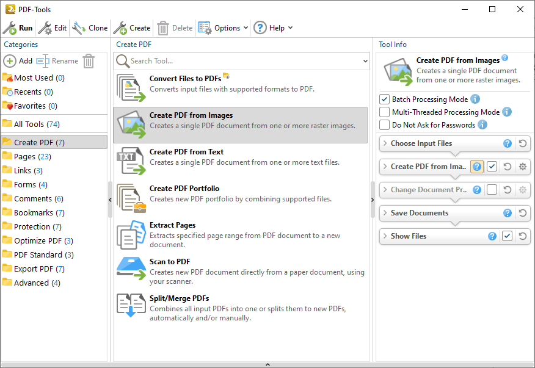Viewport: 535px width, 368px height.
Task: Select the PDF Standard category
Action: coord(38,254)
